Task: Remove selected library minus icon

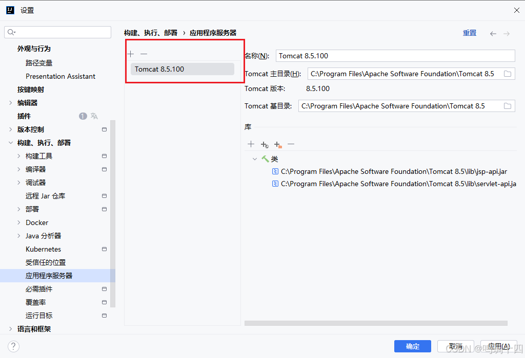Action: pos(291,144)
